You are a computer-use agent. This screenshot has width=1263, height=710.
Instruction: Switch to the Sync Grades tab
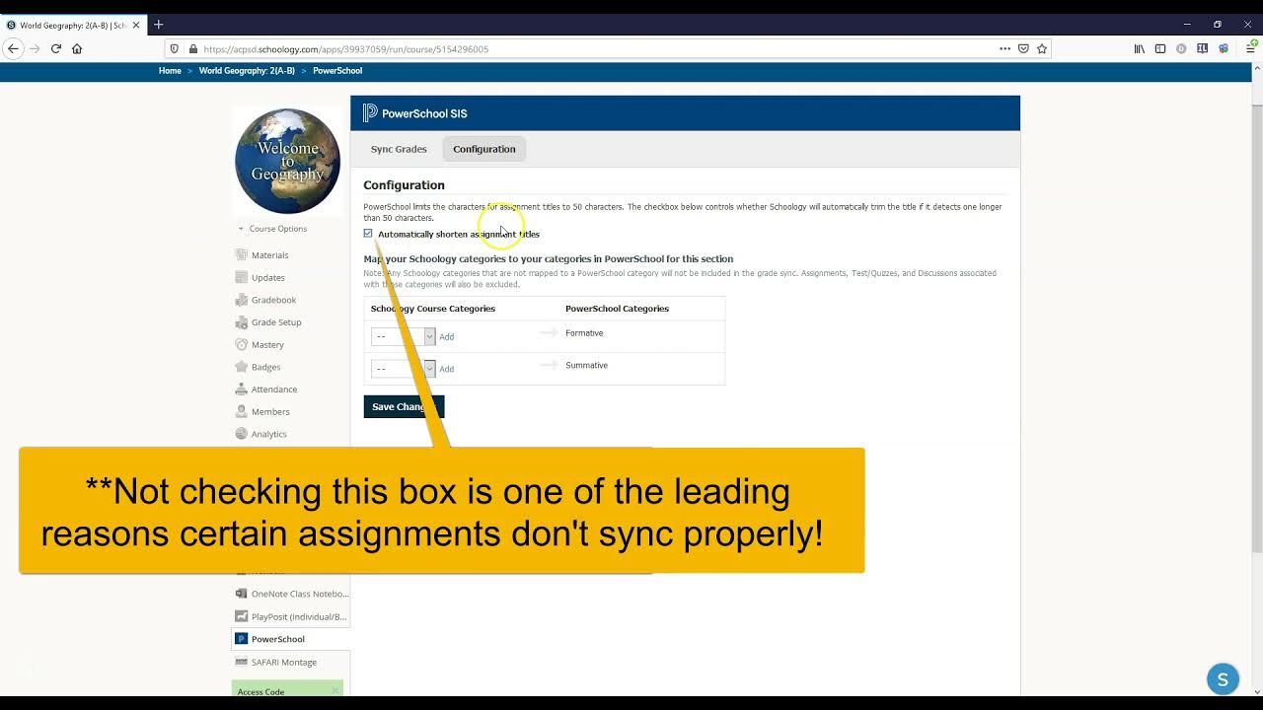pyautogui.click(x=399, y=149)
